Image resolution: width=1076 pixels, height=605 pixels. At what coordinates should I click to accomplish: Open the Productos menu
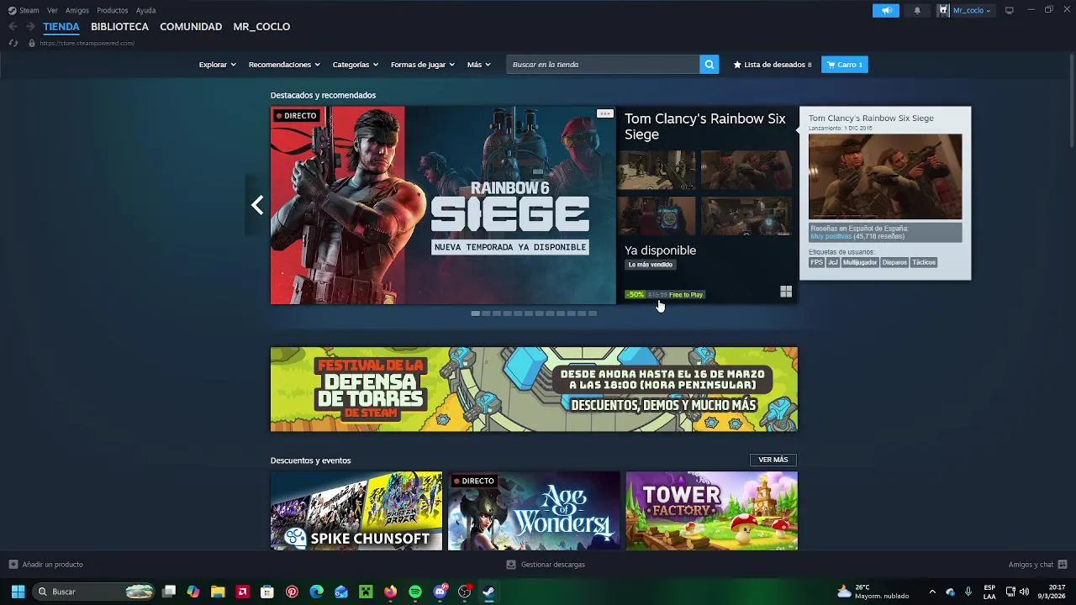[x=113, y=10]
